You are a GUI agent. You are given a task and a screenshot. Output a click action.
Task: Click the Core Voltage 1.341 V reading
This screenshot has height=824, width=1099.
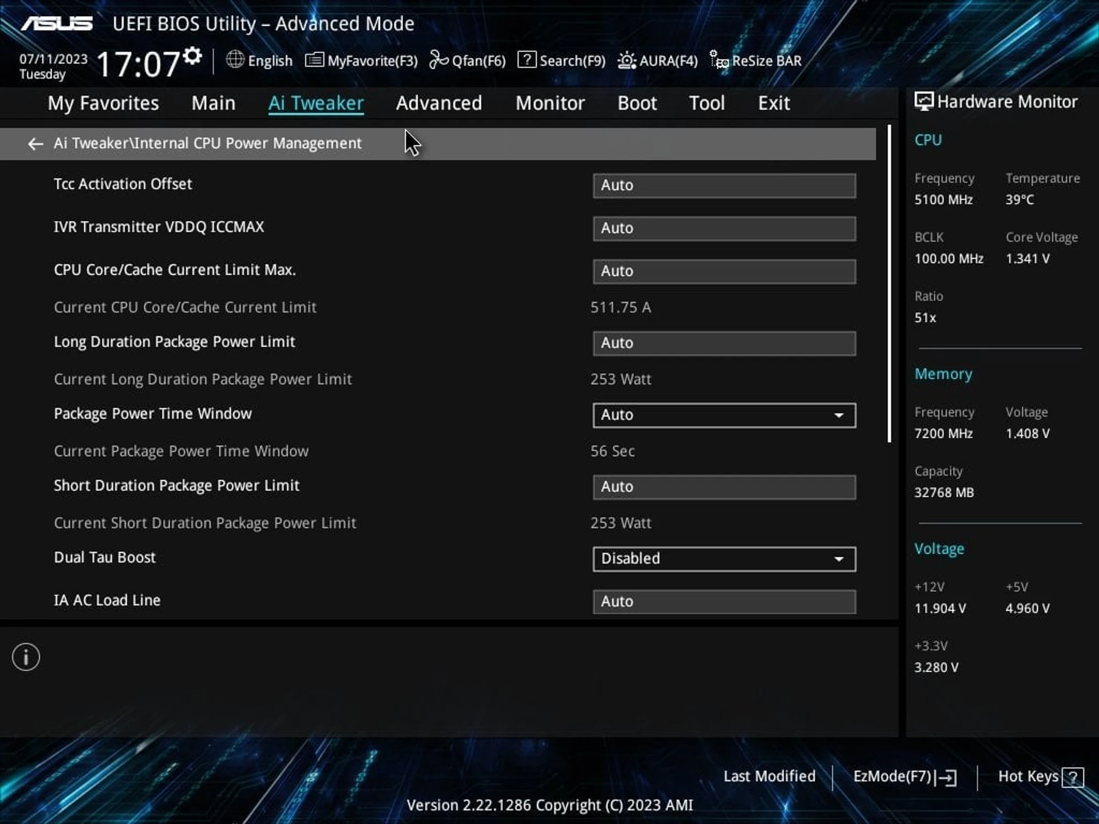(x=1027, y=259)
